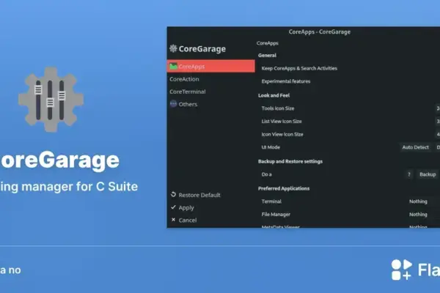Click the Flathub logo icon

pos(401,270)
